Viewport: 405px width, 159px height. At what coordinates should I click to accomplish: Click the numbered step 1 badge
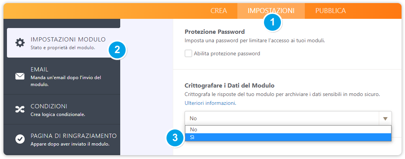(273, 22)
